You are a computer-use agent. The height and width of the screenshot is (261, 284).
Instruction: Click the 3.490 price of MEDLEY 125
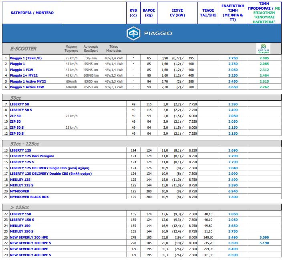click(233, 180)
